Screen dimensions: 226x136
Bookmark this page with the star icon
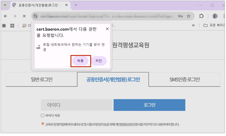[189, 16]
